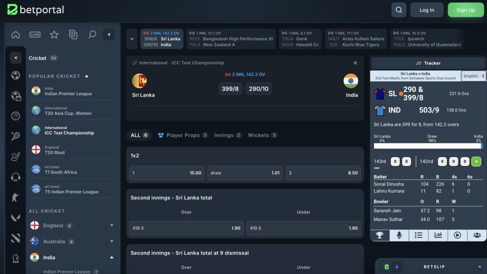487x274 pixels.
Task: Open T5 Indian Premier League eCricket
Action: [x=73, y=189]
